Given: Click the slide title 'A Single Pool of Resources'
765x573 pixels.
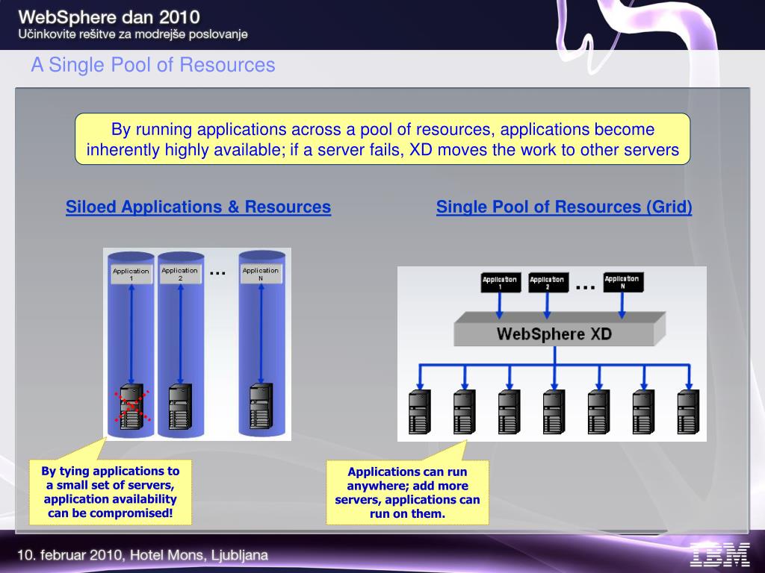Looking at the screenshot, I should click(x=153, y=65).
